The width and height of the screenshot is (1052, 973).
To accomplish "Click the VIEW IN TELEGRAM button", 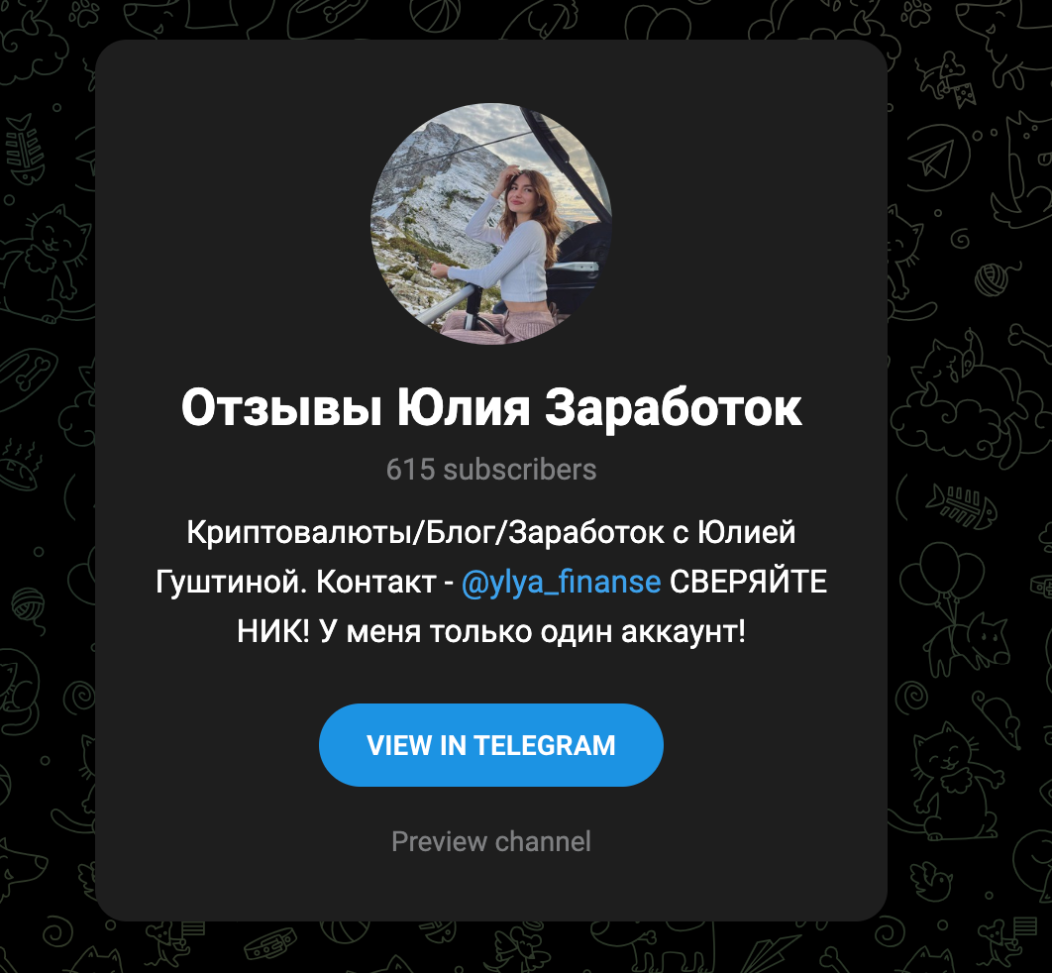I will tap(491, 745).
